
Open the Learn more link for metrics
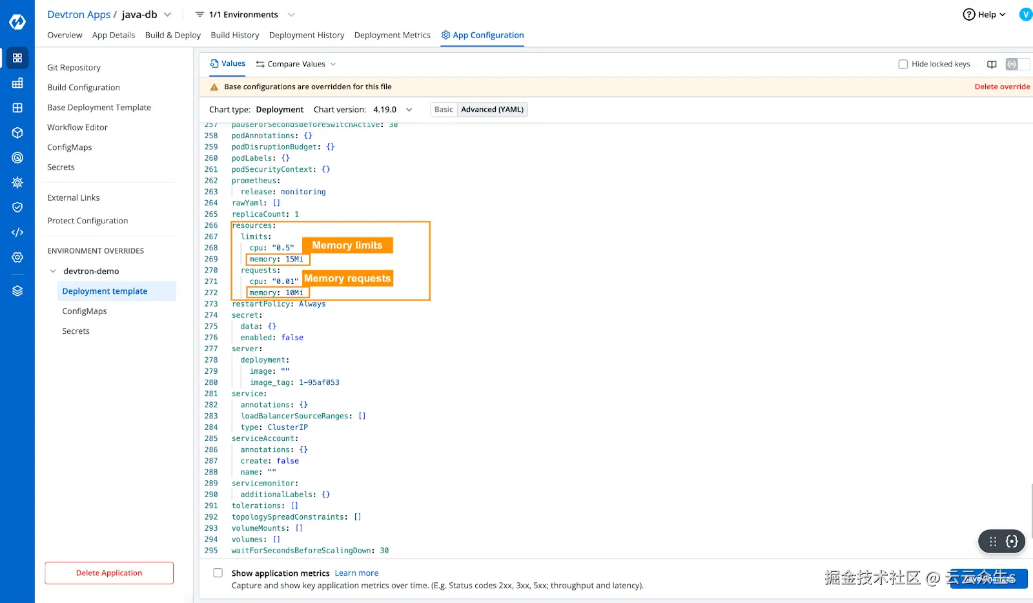point(356,573)
